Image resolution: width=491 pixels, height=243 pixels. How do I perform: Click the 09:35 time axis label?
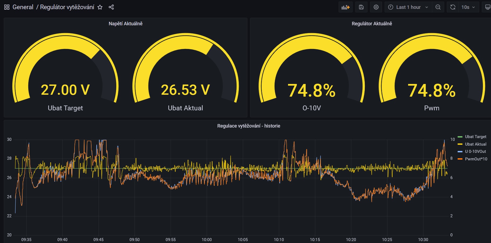(x=26, y=240)
